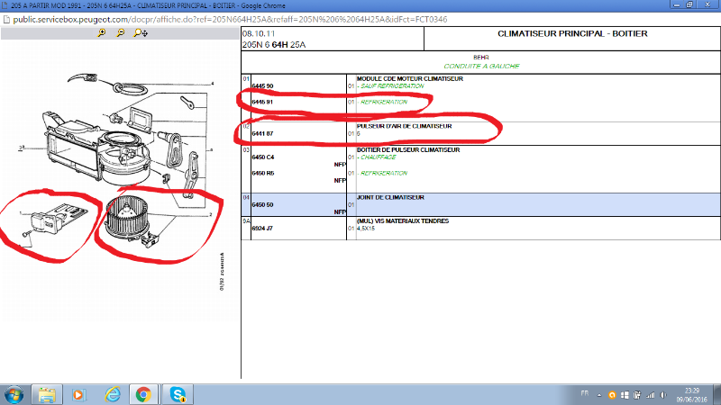Click REFRIGERATION note beside 6450 R5
721x405 pixels.
point(382,173)
